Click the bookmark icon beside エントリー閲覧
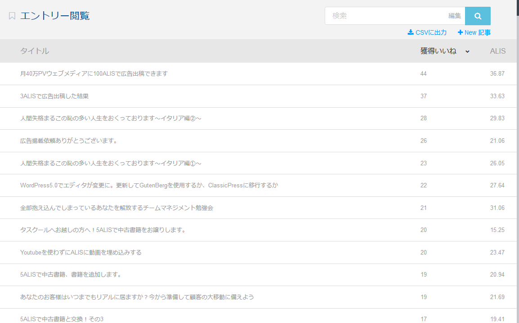519x323 pixels. coord(12,16)
